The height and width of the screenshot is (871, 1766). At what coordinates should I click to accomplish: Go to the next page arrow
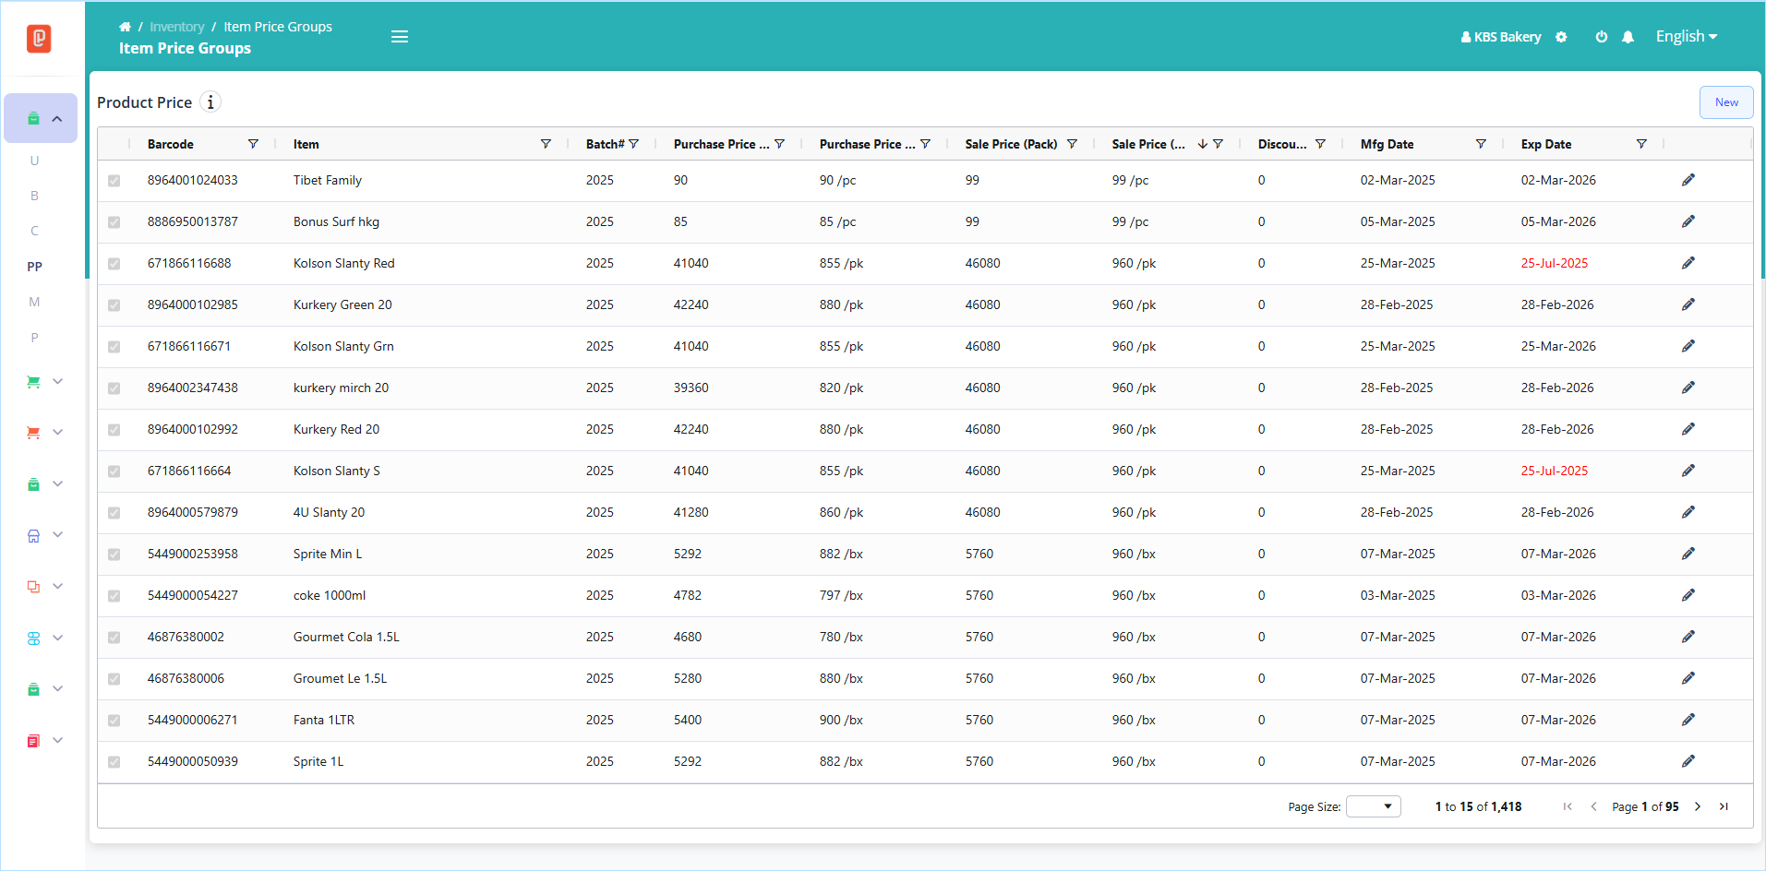coord(1697,806)
